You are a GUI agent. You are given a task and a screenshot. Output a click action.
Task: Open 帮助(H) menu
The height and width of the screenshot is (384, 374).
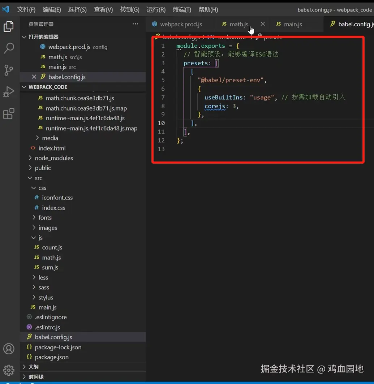pos(208,9)
